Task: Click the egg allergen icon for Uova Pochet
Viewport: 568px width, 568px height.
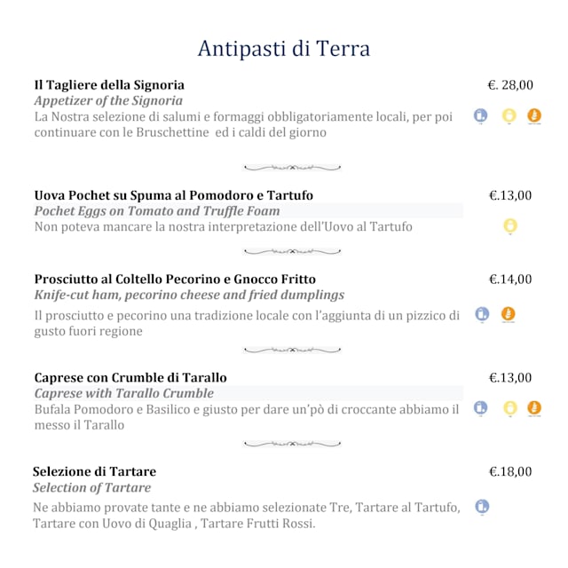Action: coord(509,226)
